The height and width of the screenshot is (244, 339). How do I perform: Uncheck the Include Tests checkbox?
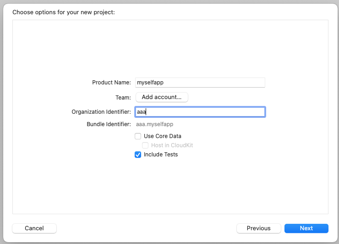click(138, 155)
